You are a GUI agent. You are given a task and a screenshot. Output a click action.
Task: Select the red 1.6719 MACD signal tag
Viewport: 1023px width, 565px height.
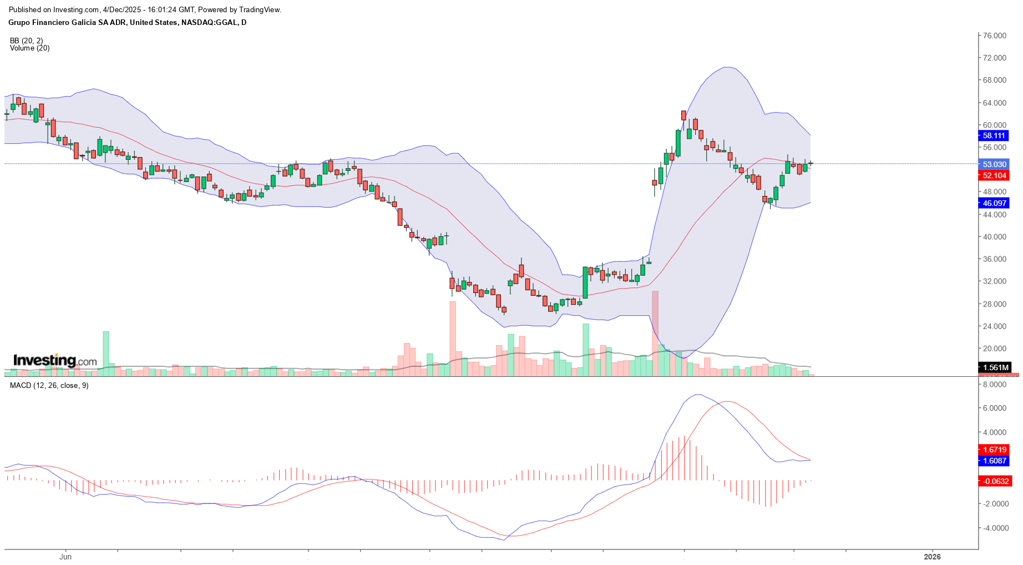(994, 450)
